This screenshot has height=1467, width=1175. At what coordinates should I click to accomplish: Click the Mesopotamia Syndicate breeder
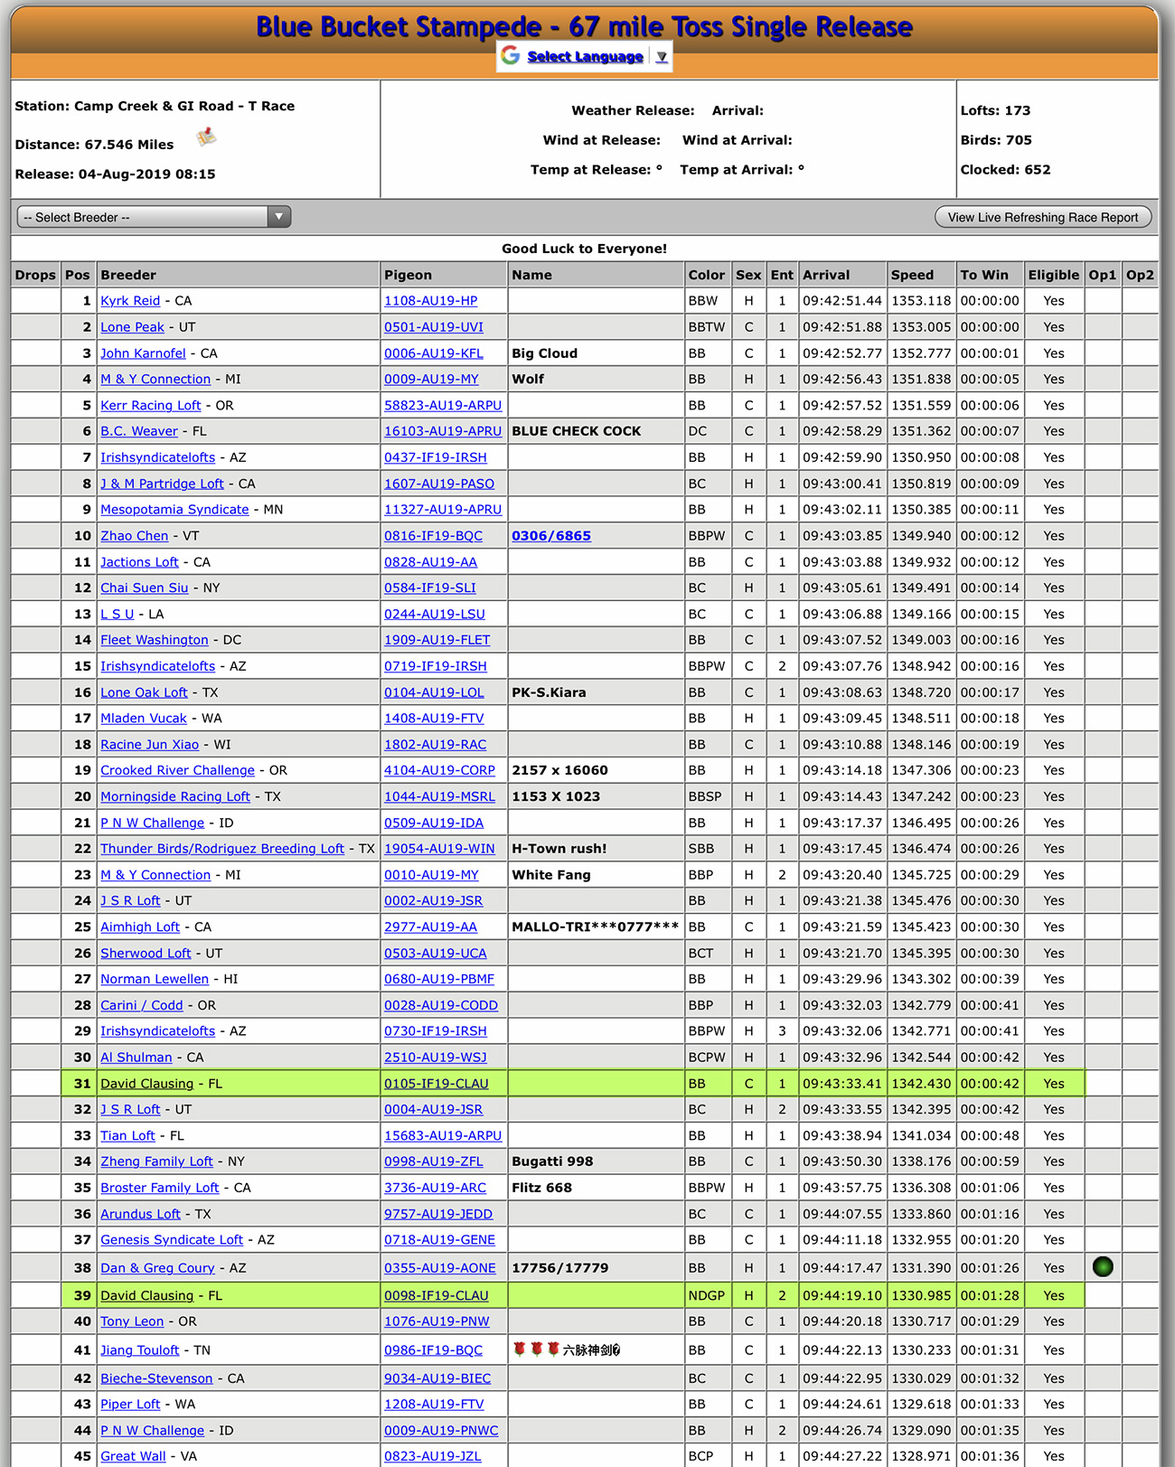[174, 510]
